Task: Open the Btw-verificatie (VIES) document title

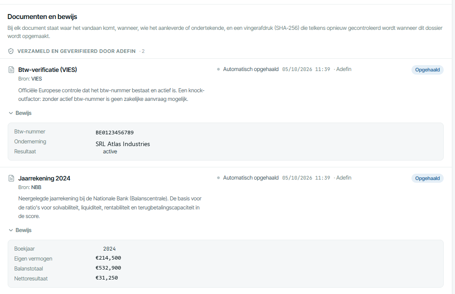Action: coord(48,70)
